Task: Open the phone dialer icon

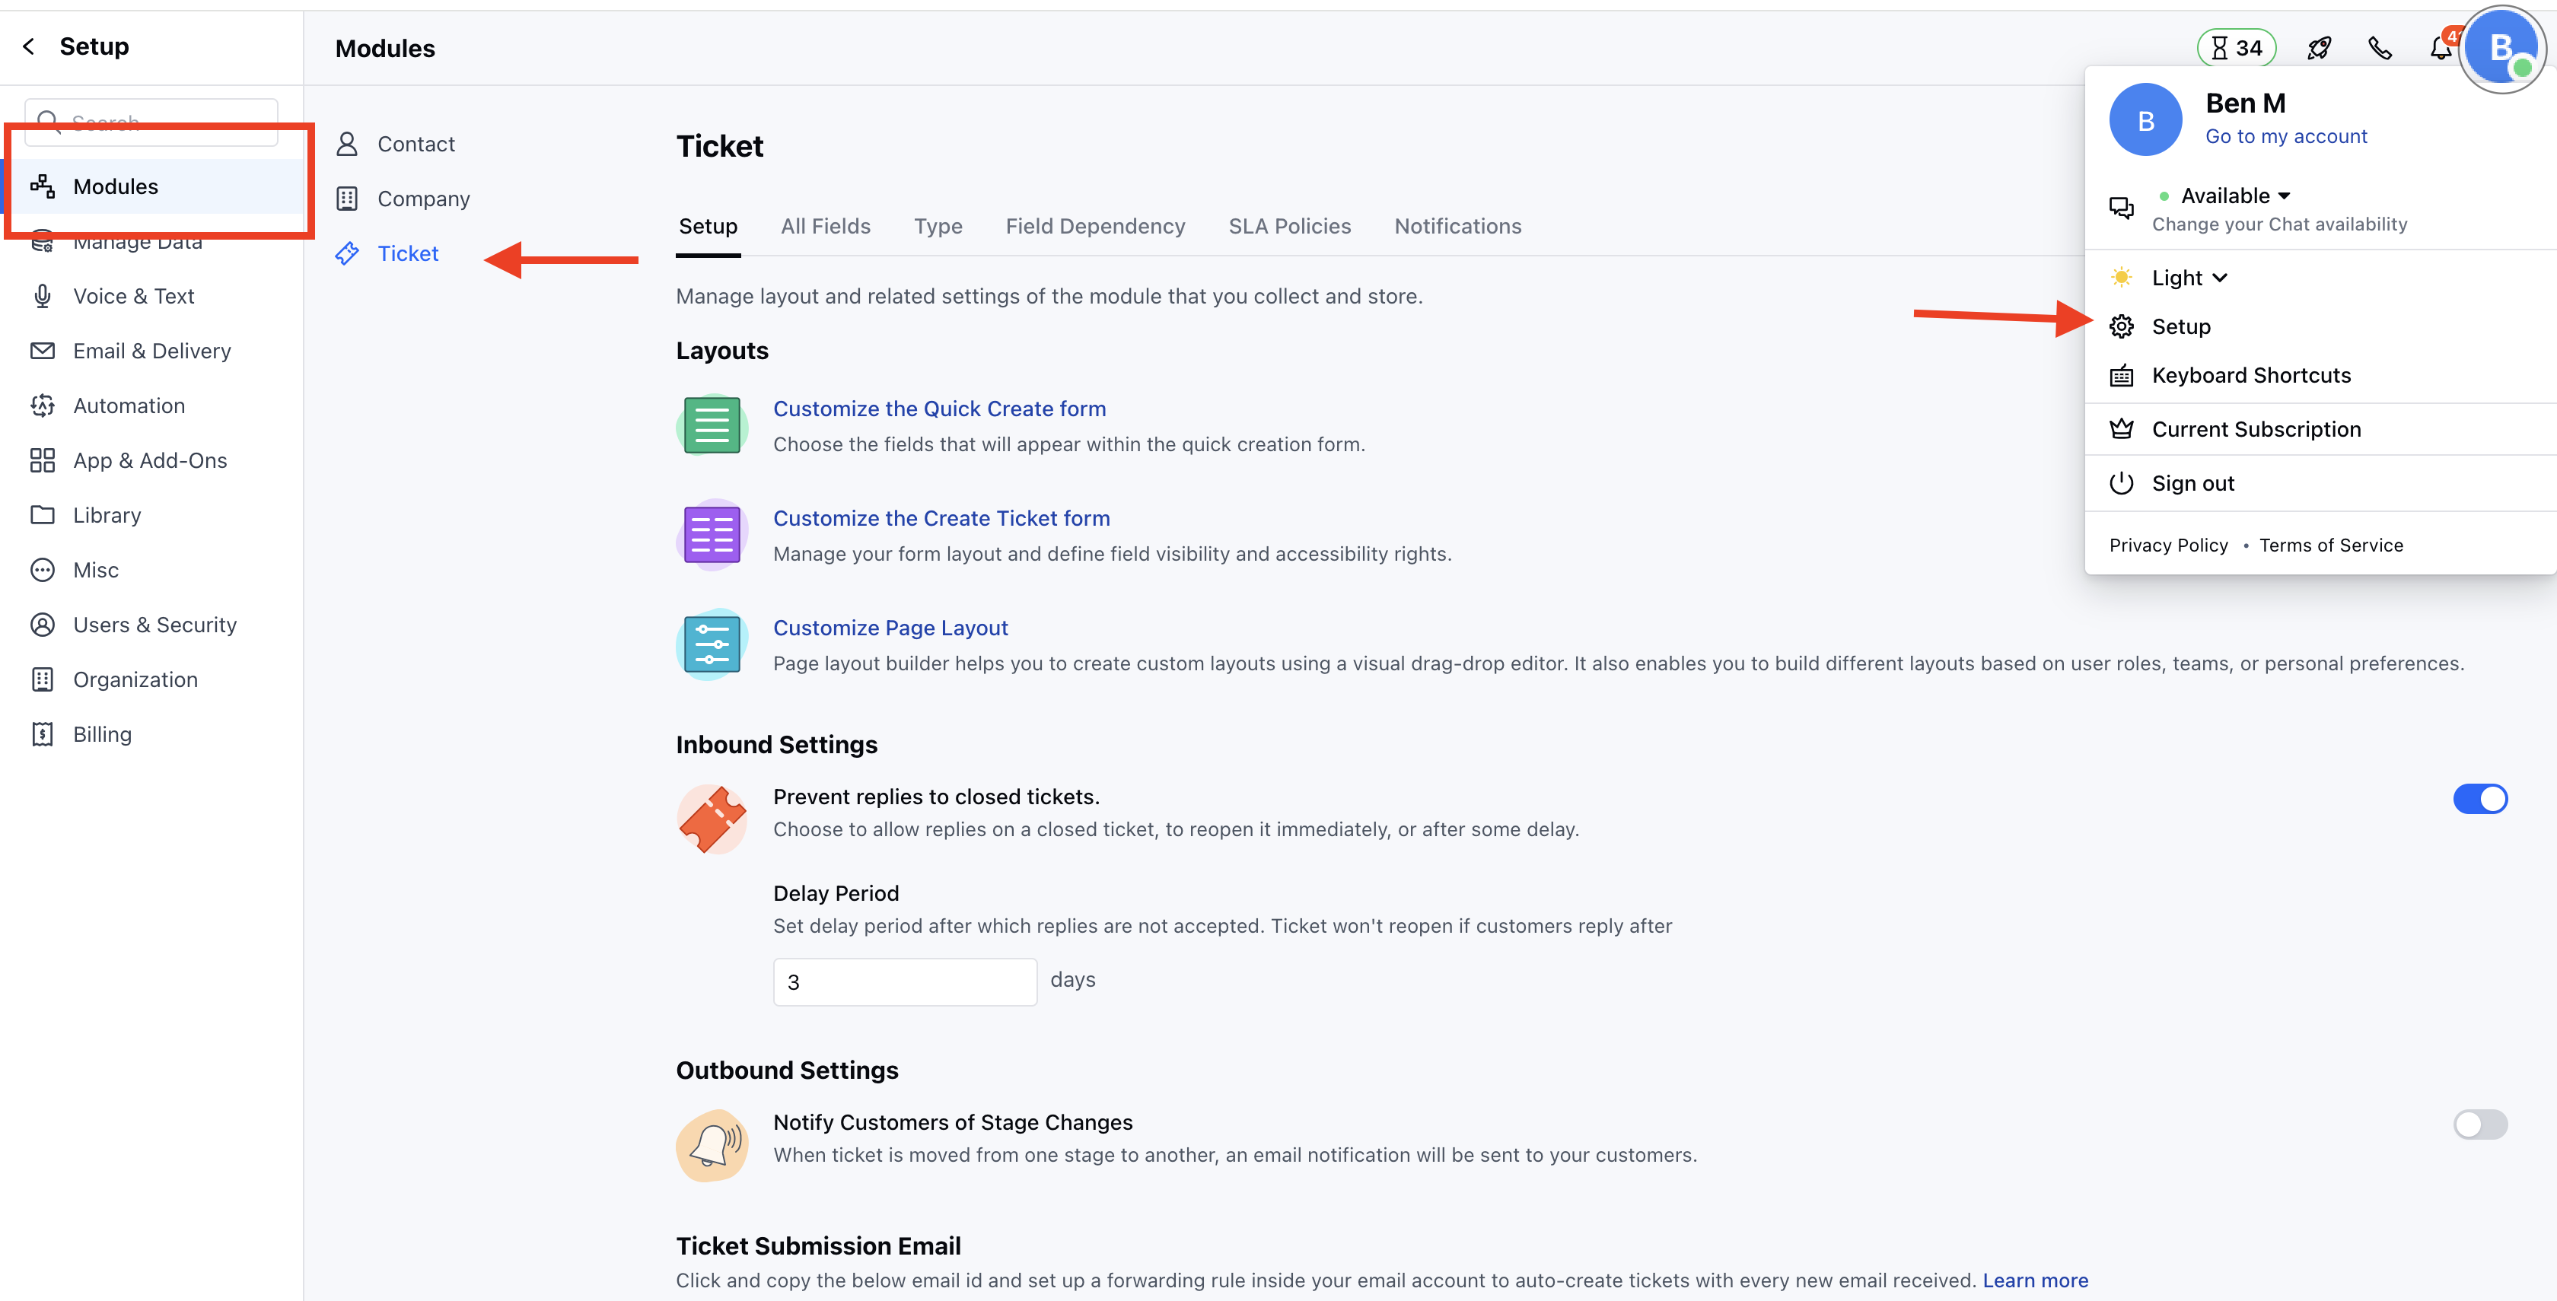Action: click(x=2380, y=48)
